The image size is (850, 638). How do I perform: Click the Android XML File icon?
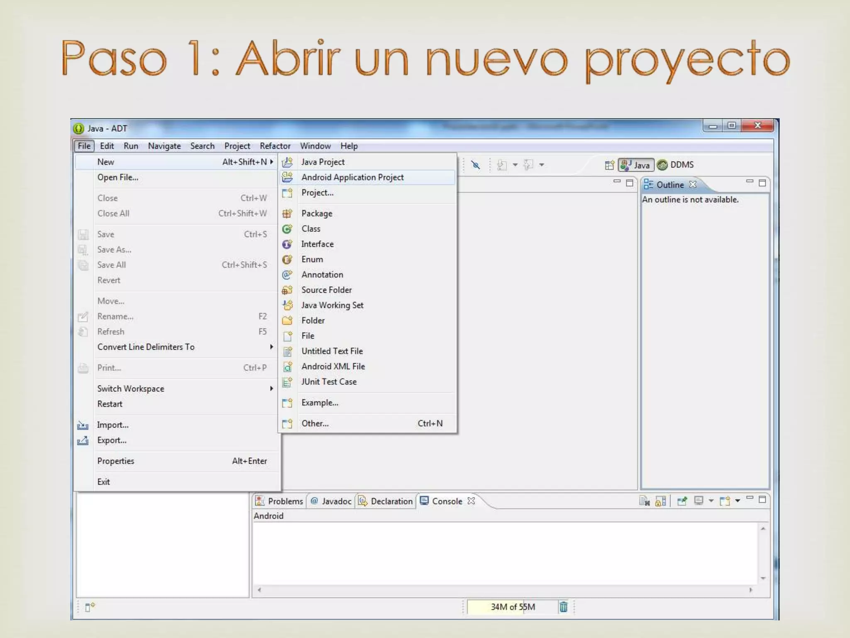coord(287,367)
